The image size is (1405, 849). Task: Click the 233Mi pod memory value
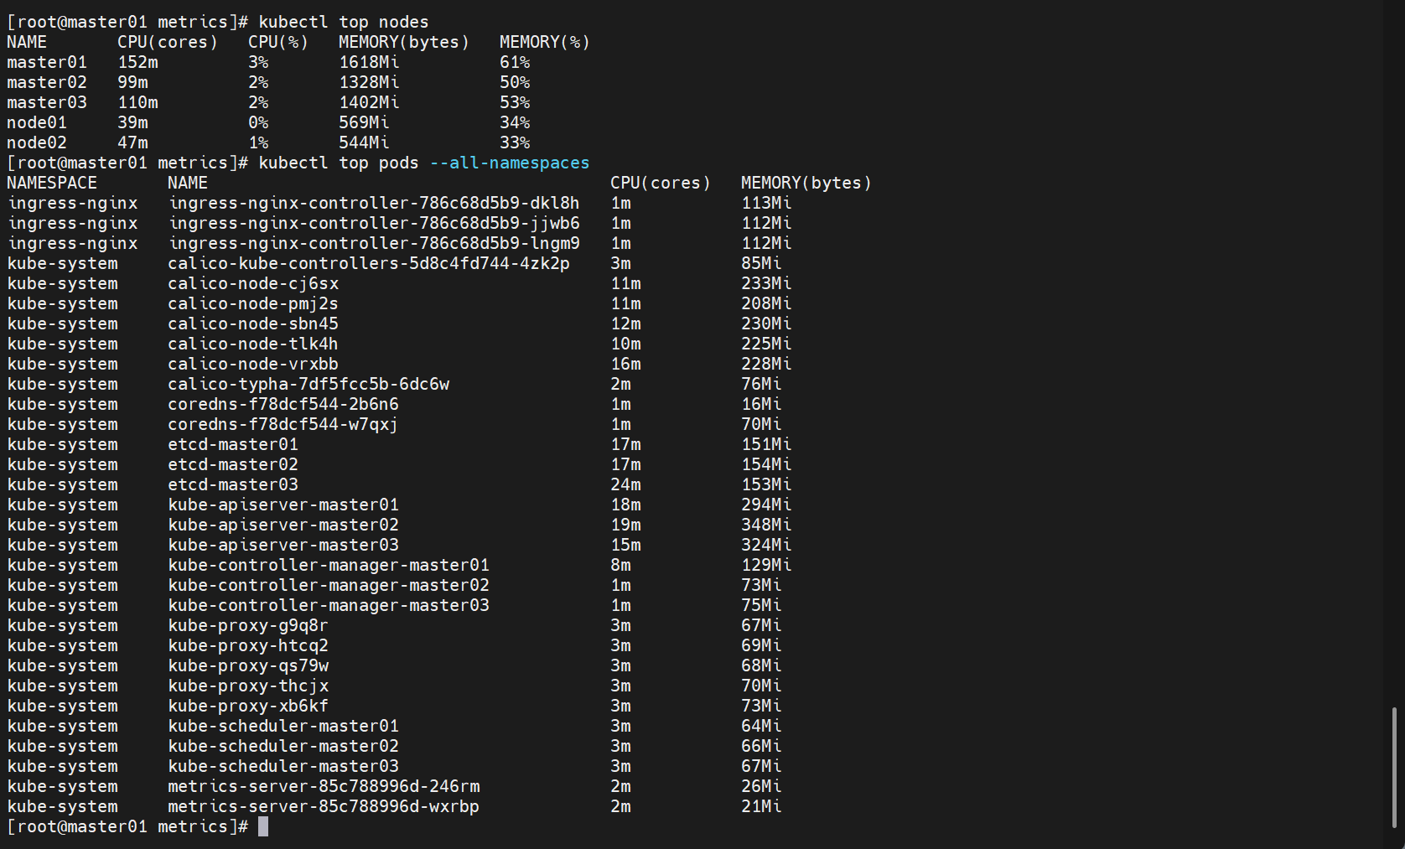tap(766, 283)
